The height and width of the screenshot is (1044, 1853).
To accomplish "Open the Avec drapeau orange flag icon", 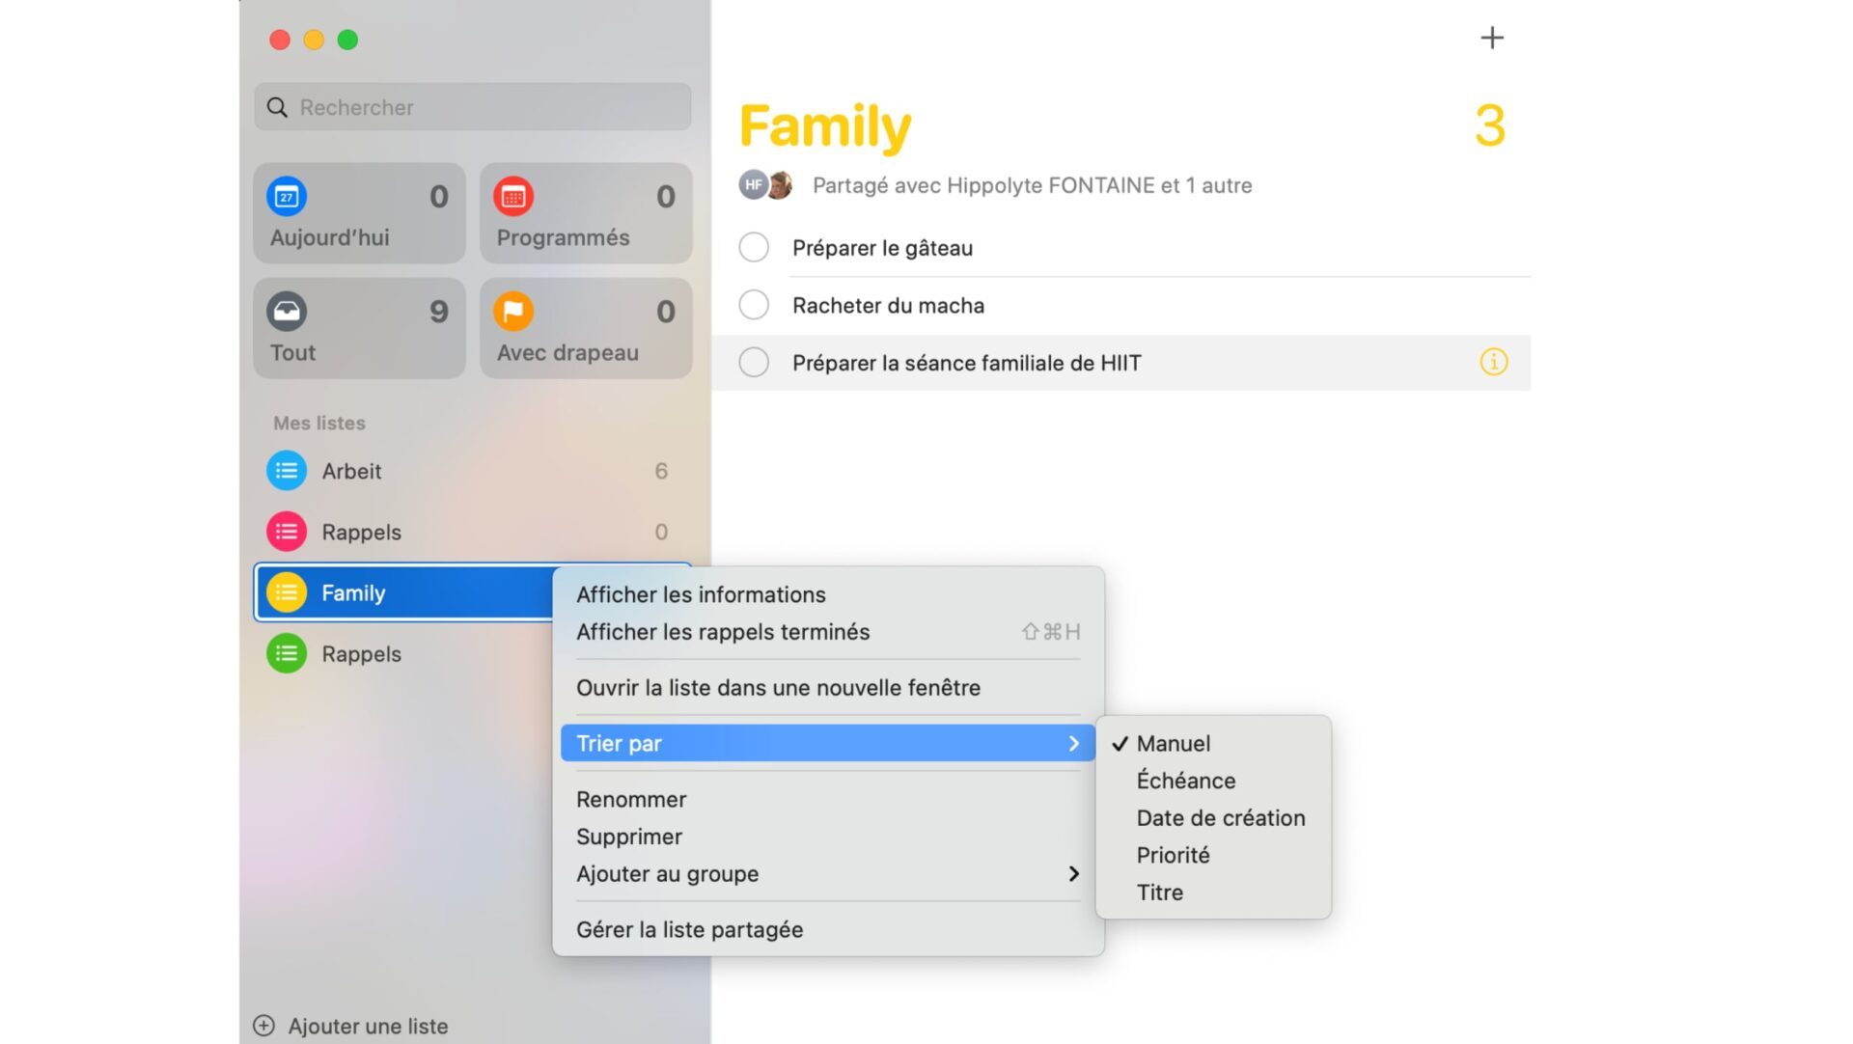I will [x=513, y=312].
